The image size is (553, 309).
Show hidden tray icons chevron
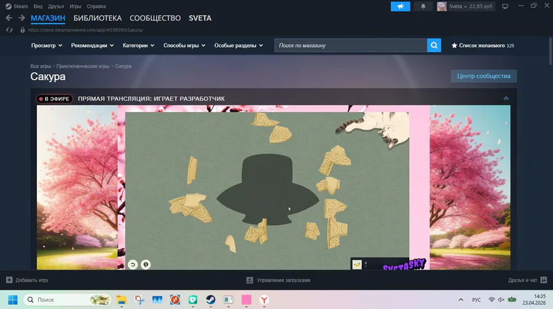[x=461, y=300]
